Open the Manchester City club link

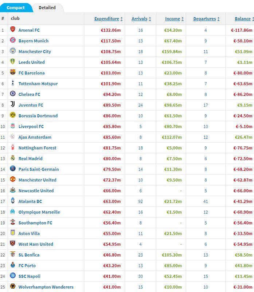click(x=35, y=51)
